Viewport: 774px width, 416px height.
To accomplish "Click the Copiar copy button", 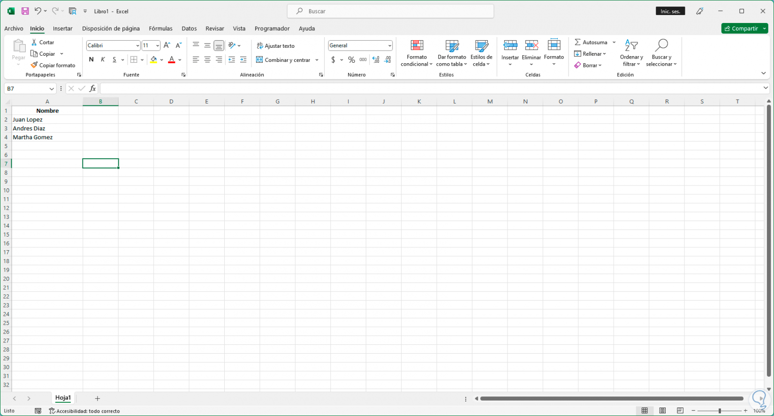I will click(43, 54).
